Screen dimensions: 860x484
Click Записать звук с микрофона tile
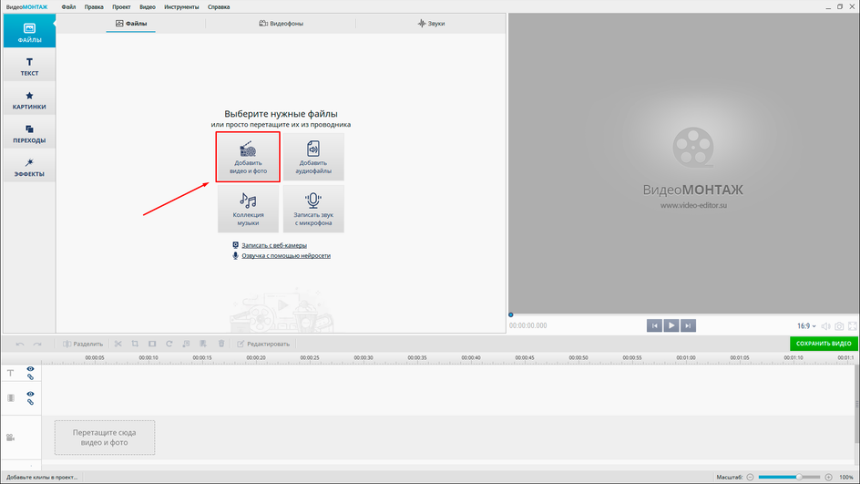(313, 209)
